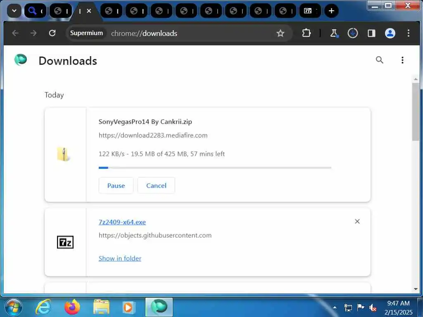
Task: Click the 122 KB/s download status text
Action: [x=162, y=154]
